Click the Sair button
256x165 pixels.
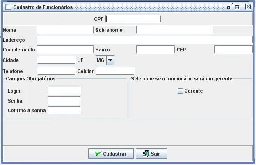coord(151,154)
